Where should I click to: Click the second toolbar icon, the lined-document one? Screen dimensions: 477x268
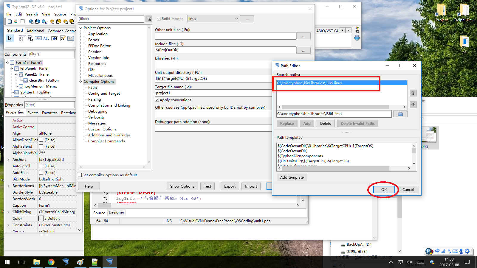point(16,21)
